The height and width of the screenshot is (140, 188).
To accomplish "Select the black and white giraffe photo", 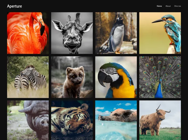I will pos(72,33).
